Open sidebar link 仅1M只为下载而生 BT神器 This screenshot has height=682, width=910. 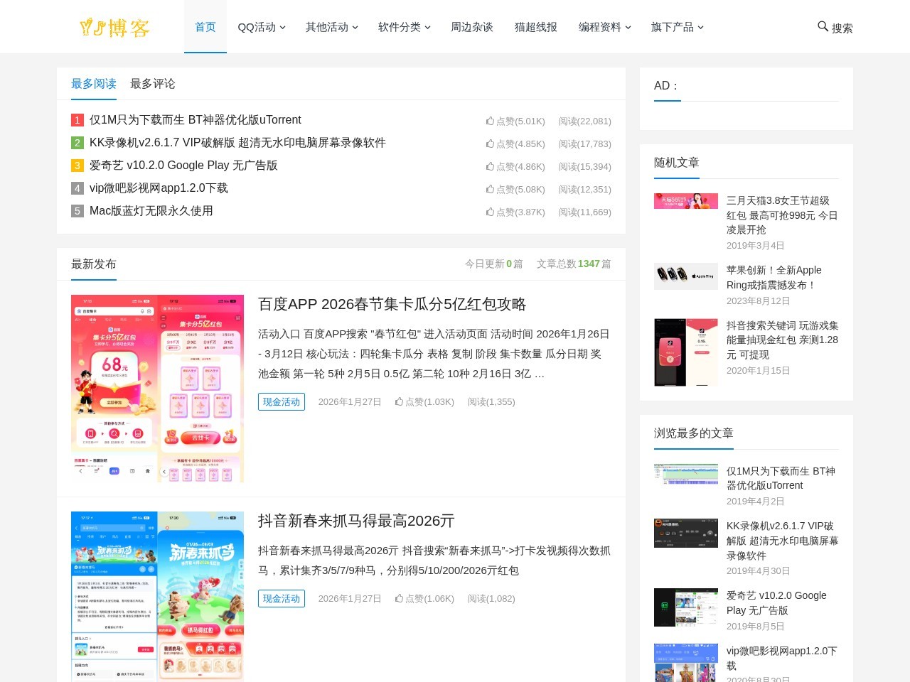point(781,478)
